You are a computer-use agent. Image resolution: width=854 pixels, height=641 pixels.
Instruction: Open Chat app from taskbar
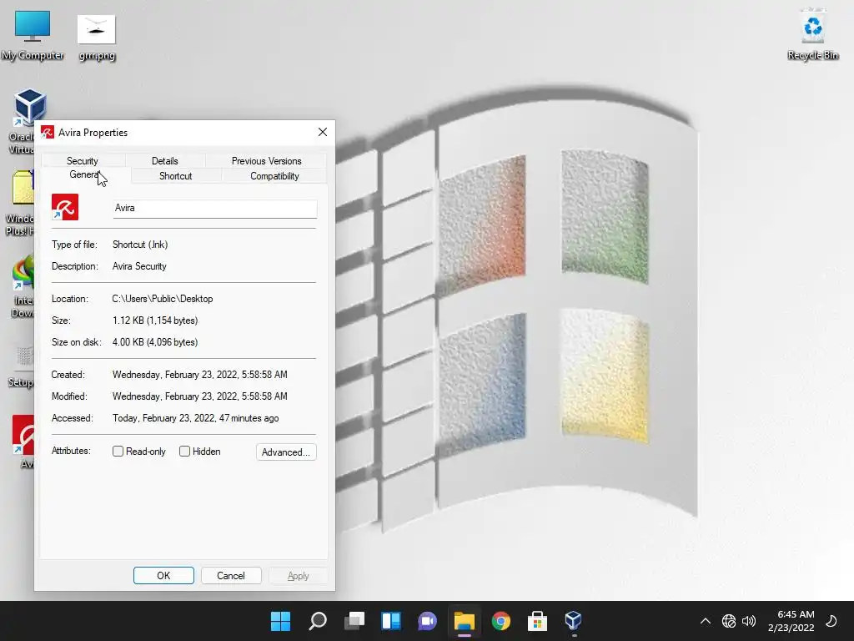[428, 621]
